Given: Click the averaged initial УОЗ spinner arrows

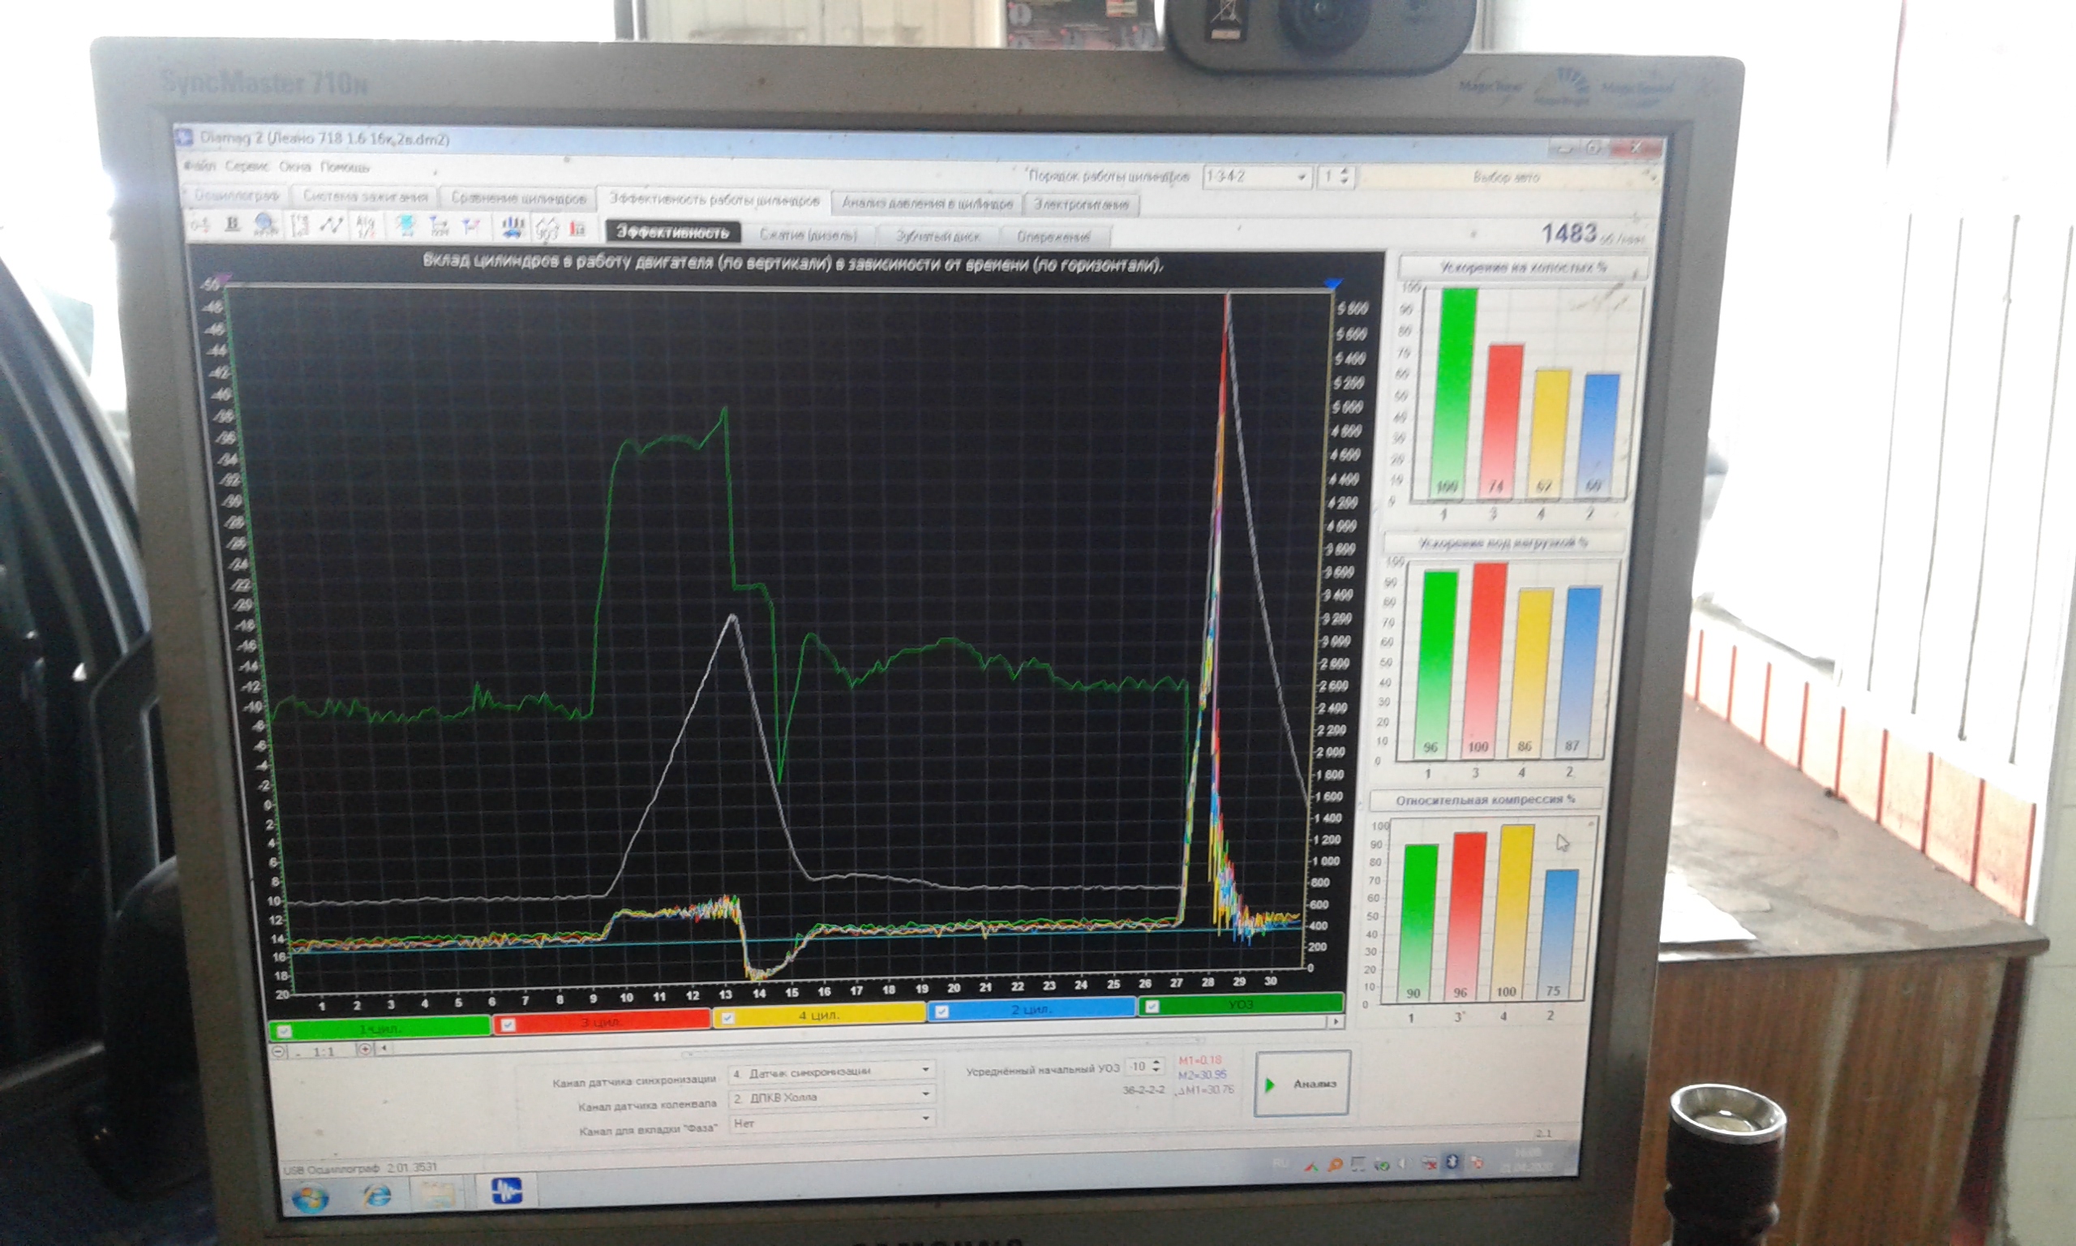Looking at the screenshot, I should click(1157, 1067).
